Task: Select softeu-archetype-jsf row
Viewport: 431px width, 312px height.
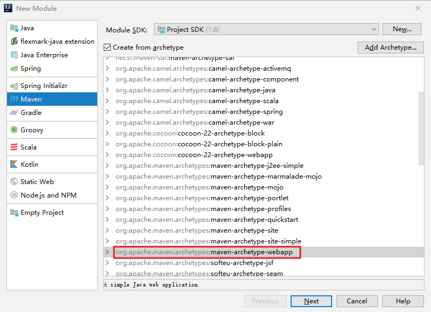Action: click(264, 263)
